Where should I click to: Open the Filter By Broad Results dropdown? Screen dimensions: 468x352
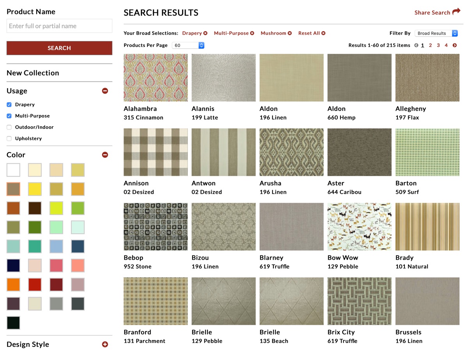[x=436, y=33]
